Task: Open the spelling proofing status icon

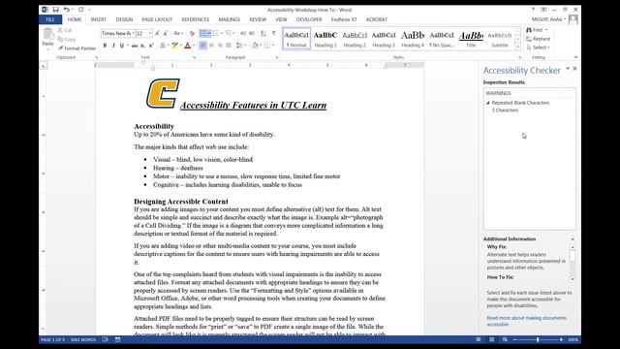Action: (106, 339)
